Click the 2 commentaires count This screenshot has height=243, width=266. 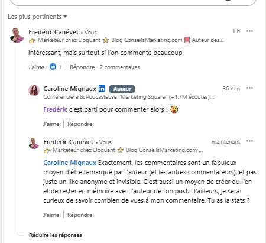pyautogui.click(x=119, y=67)
